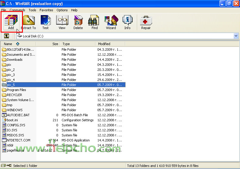Viewport: 240px width, 169px height.
Task: Open the Commands menu
Action: pos(17,10)
